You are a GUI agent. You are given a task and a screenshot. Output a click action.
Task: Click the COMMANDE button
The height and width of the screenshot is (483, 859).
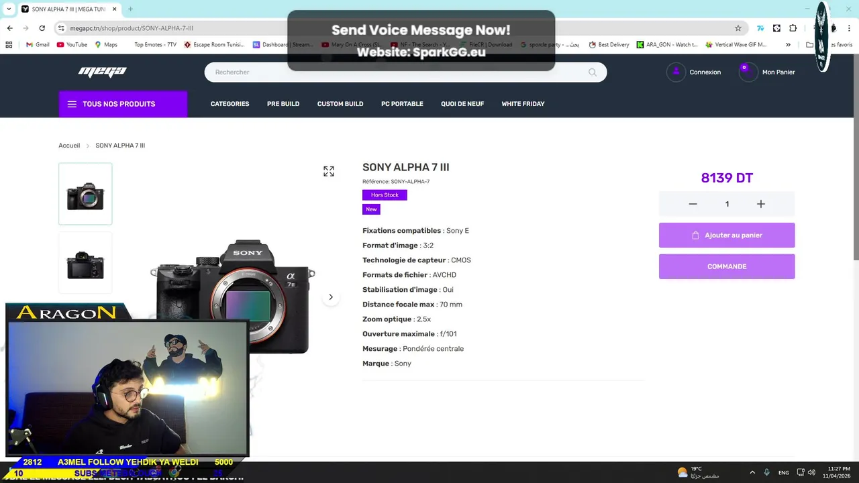(x=727, y=266)
